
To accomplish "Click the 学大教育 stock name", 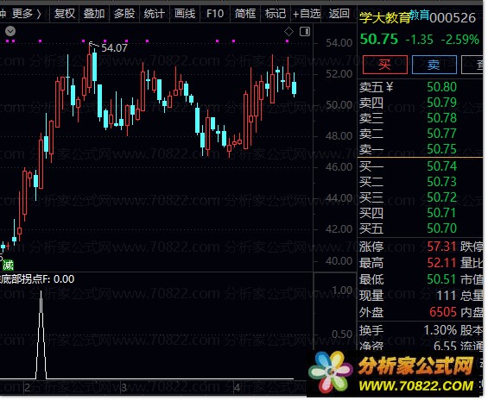I will (x=385, y=18).
